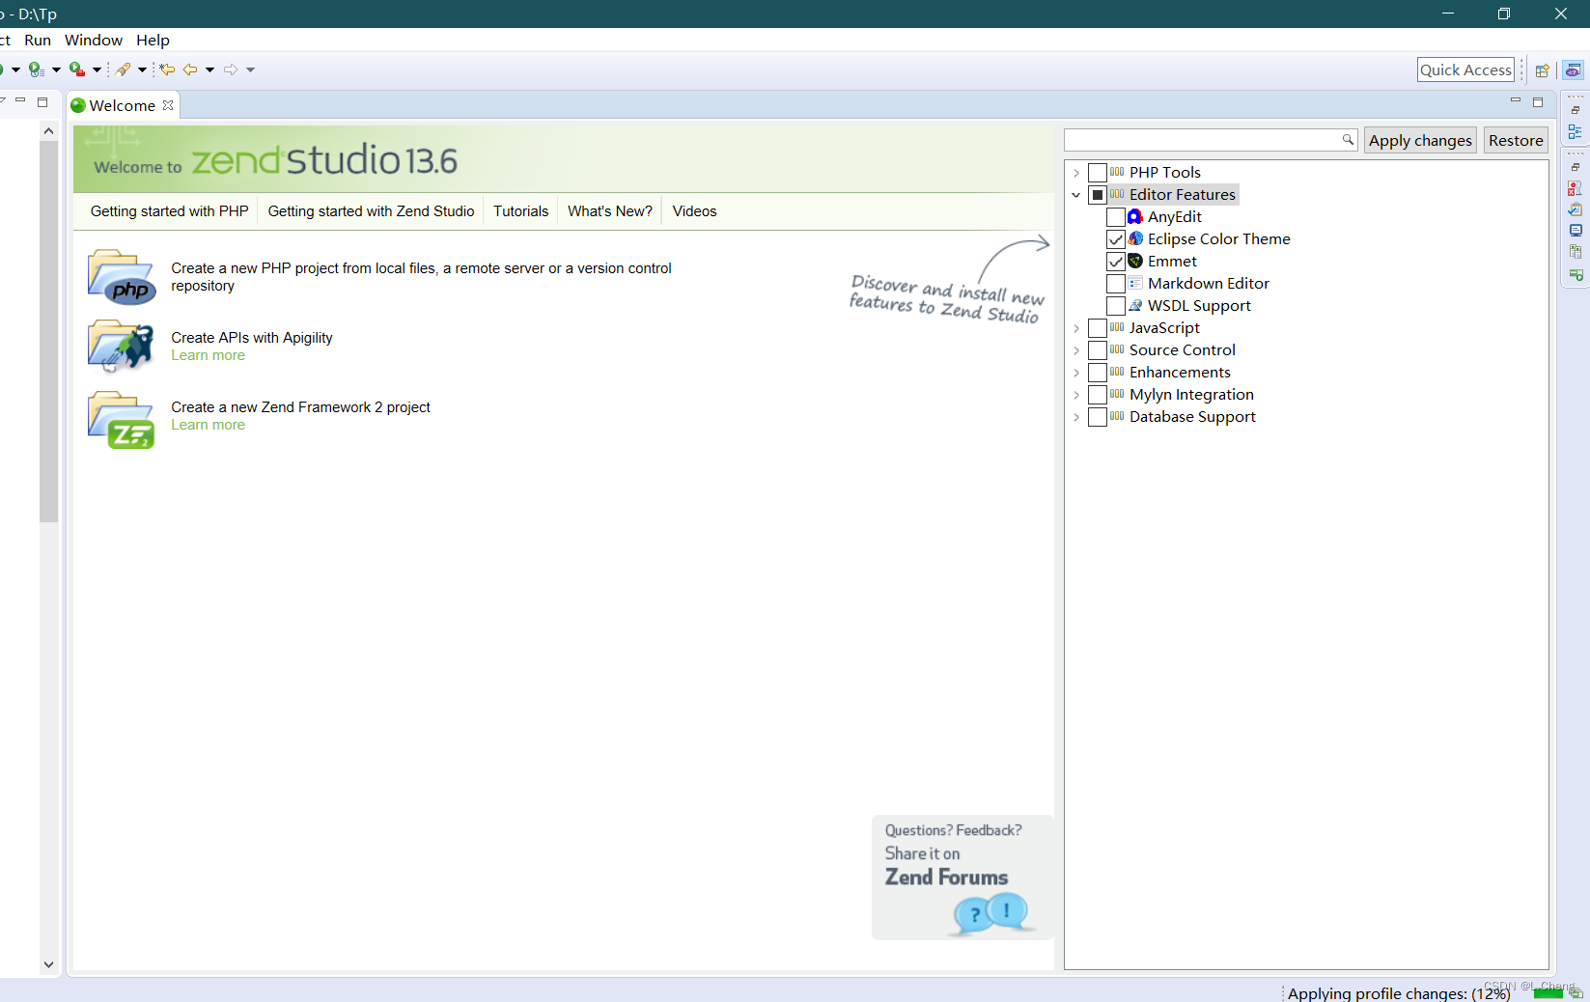Enable the AnyEdit checkbox
The width and height of the screenshot is (1590, 1002).
1116,217
